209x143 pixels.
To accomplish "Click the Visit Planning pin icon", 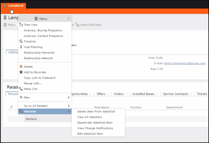I will tap(21, 47).
